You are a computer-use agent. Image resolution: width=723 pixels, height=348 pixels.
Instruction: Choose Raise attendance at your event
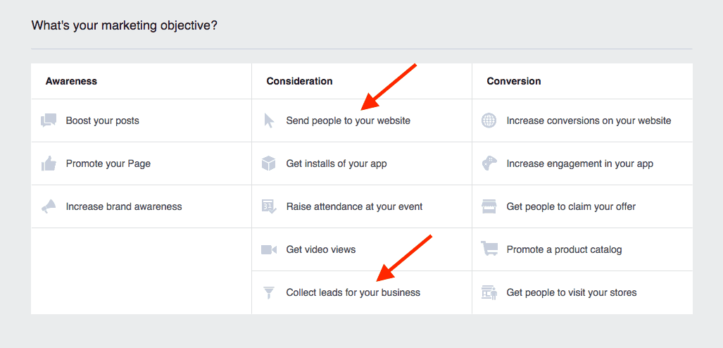pyautogui.click(x=354, y=206)
